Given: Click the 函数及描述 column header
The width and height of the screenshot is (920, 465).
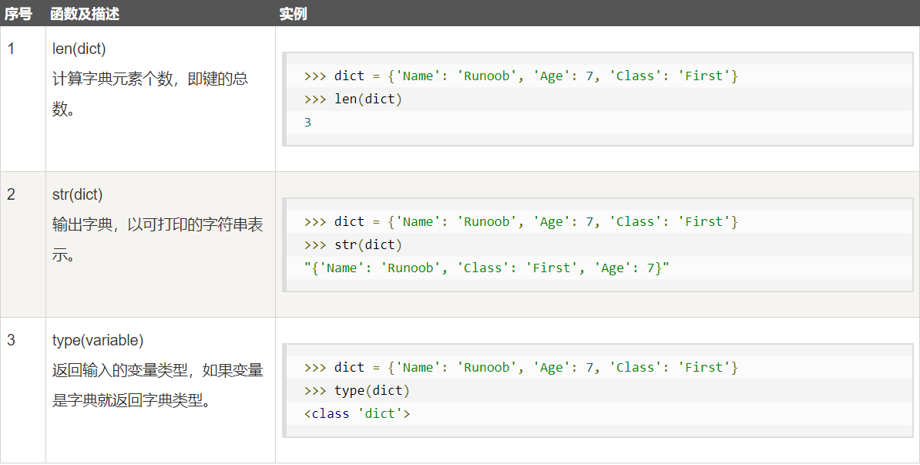Looking at the screenshot, I should pyautogui.click(x=85, y=14).
